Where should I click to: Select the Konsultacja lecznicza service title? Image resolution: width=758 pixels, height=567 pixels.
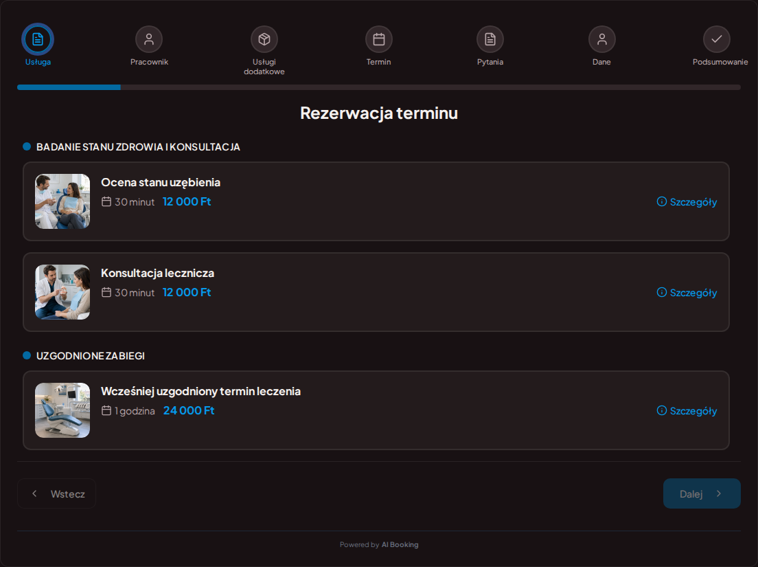tap(158, 273)
